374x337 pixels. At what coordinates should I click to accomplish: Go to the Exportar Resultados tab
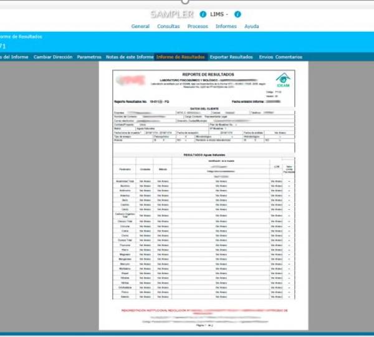click(x=231, y=57)
